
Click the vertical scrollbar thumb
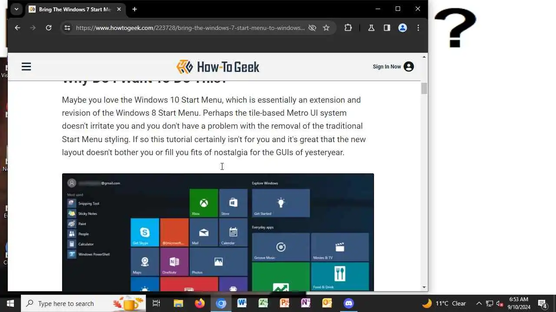424,88
